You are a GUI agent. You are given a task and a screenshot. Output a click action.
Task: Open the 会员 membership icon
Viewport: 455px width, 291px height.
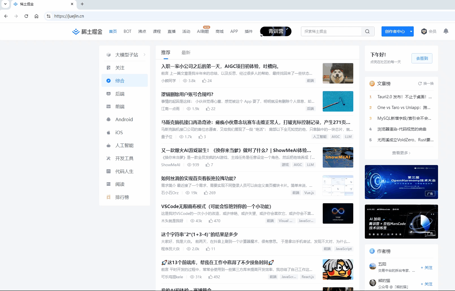pos(424,31)
